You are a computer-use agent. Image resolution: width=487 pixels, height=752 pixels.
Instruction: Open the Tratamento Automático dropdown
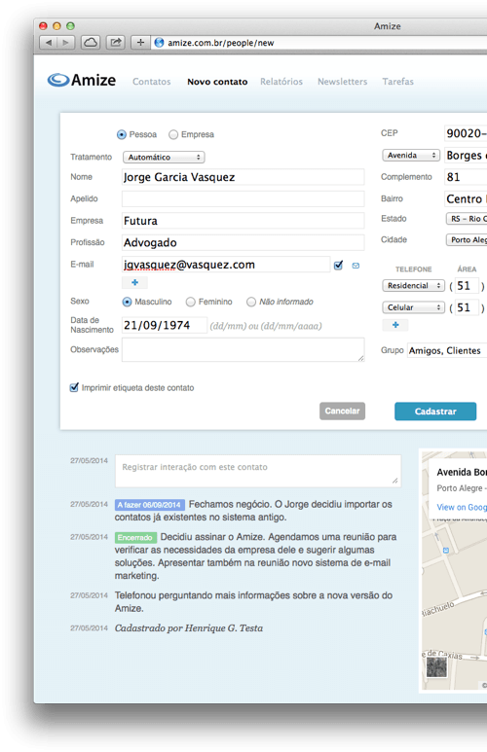164,157
